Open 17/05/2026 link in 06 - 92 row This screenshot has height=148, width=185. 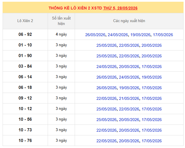click(x=163, y=35)
